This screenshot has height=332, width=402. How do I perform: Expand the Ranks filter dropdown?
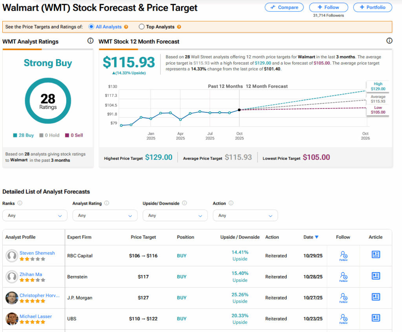tap(35, 215)
